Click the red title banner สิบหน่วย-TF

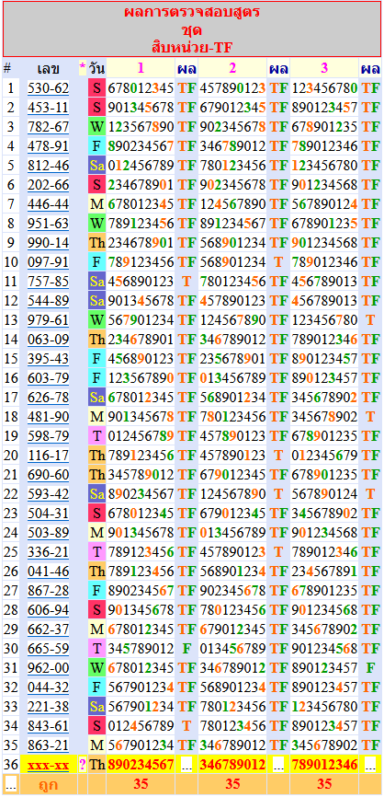[192, 29]
